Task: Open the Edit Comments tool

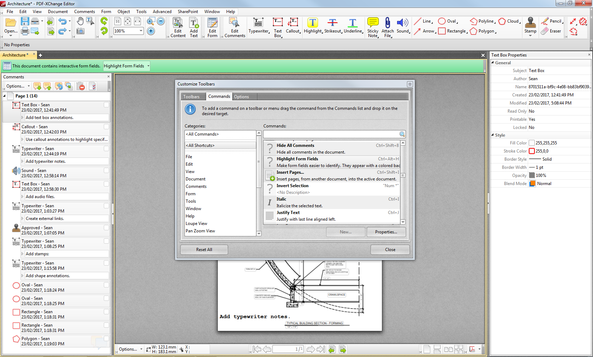Action: pos(235,28)
